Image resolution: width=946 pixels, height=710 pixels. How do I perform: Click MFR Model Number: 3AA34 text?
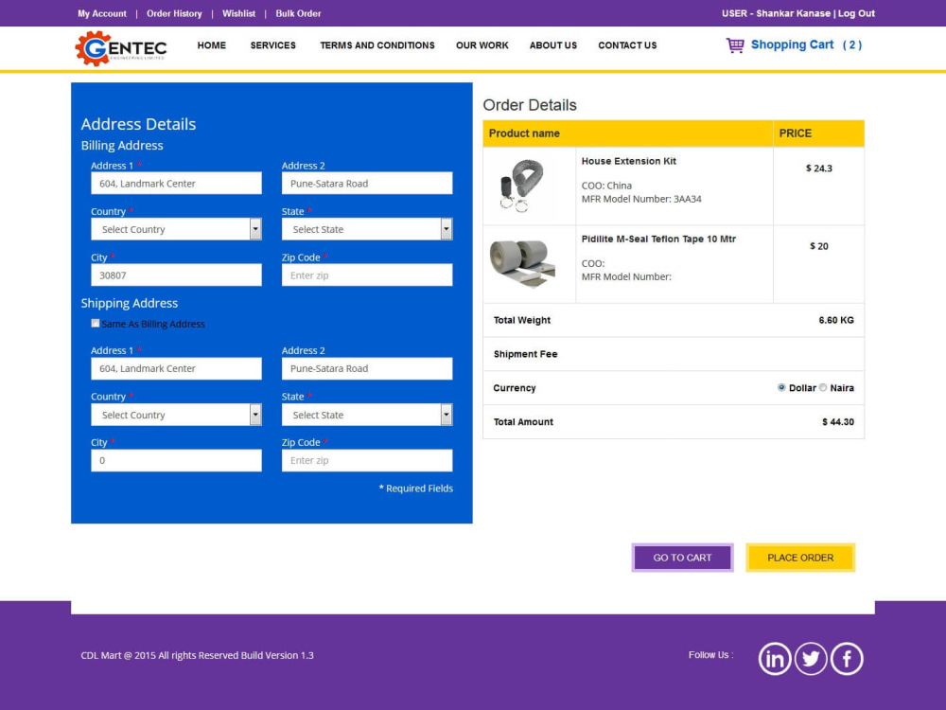(641, 199)
